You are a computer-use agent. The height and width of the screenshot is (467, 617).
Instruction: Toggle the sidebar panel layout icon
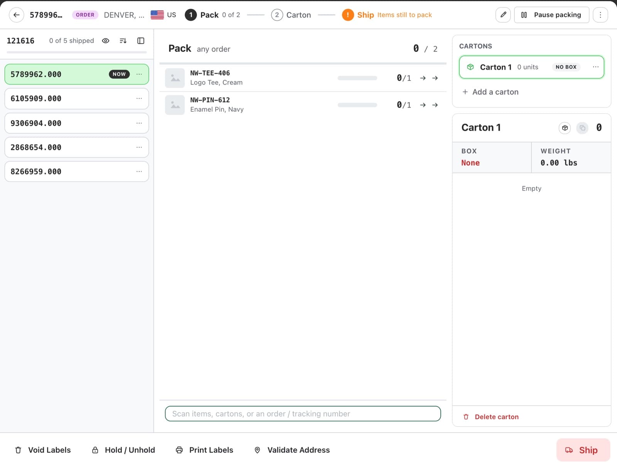point(141,41)
